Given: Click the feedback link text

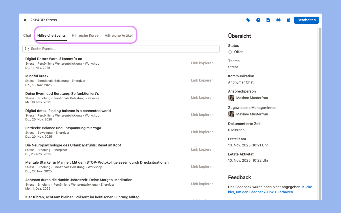Looking at the screenshot, I should [270, 189].
